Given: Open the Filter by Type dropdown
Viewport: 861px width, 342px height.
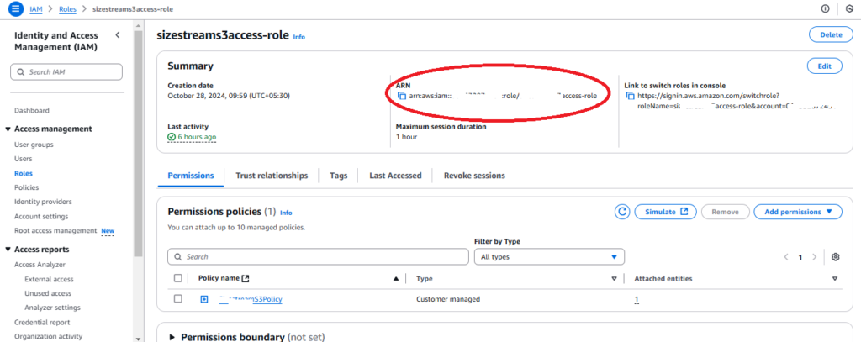Looking at the screenshot, I should coord(549,256).
